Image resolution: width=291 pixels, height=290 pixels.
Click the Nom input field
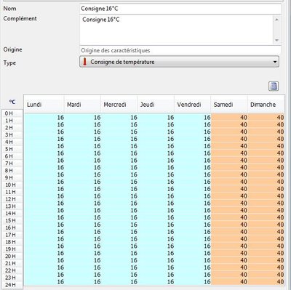[180, 9]
